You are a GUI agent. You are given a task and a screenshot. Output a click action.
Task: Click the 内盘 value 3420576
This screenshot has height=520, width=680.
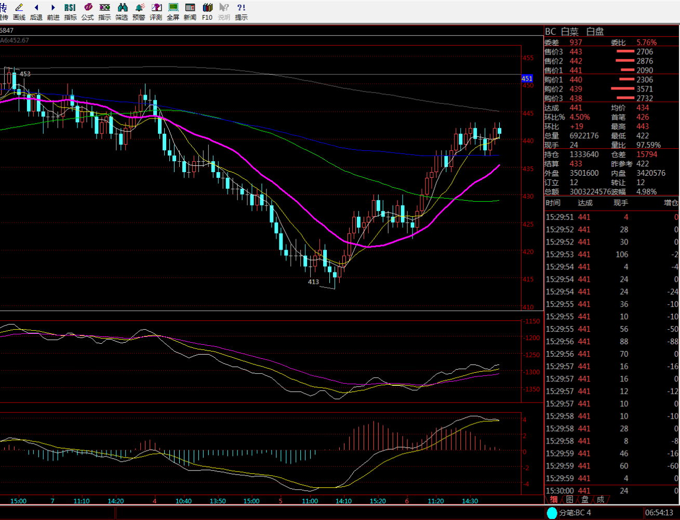[651, 173]
